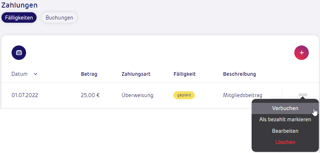Click the Beschreibung column header
Image resolution: width=320 pixels, height=153 pixels.
tap(239, 74)
